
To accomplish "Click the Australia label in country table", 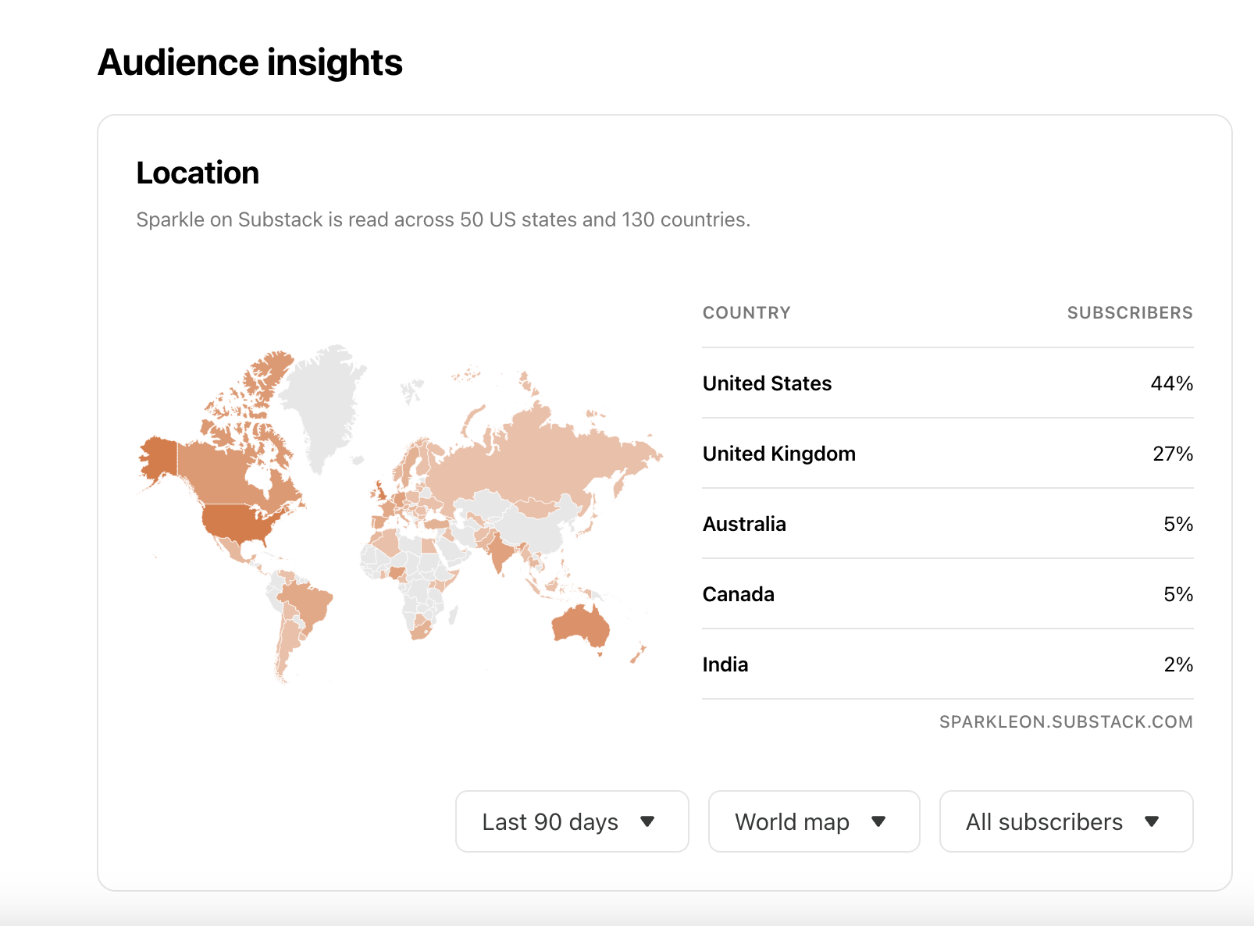I will click(743, 524).
